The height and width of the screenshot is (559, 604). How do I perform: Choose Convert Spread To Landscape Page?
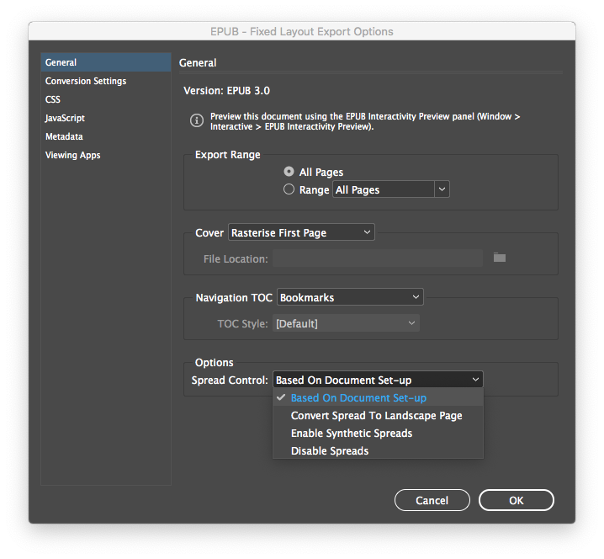click(x=376, y=416)
